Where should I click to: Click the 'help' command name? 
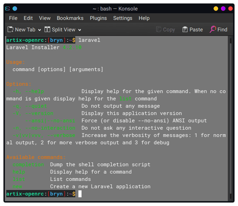(19, 172)
